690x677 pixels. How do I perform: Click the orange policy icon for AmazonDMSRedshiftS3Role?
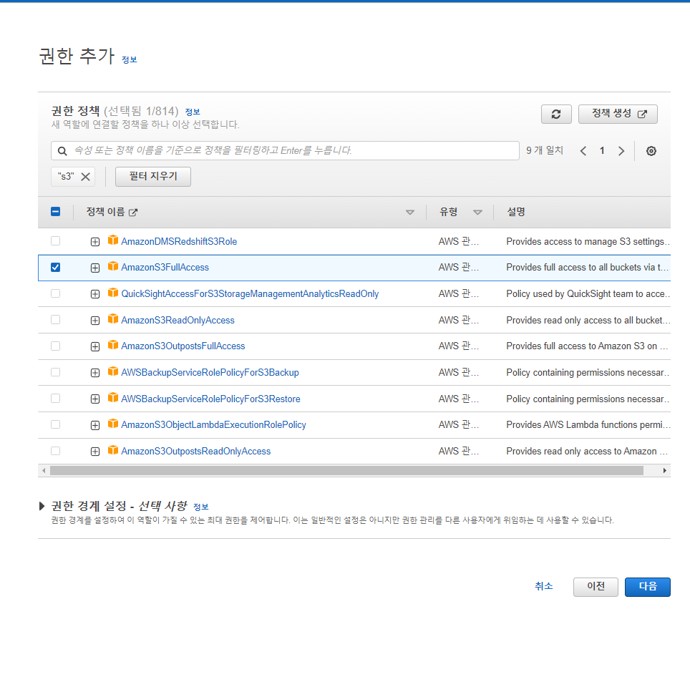(x=113, y=240)
